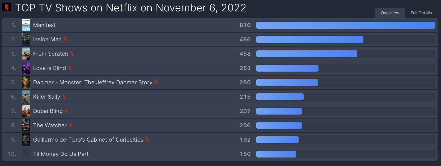Click Netflix original badge next to From Scratch

point(72,54)
